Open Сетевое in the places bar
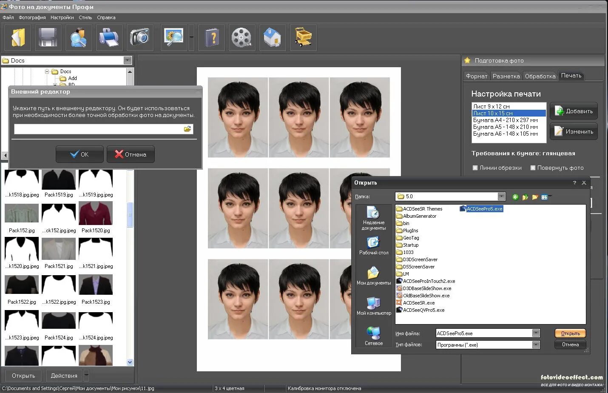This screenshot has height=393, width=608. pyautogui.click(x=374, y=336)
